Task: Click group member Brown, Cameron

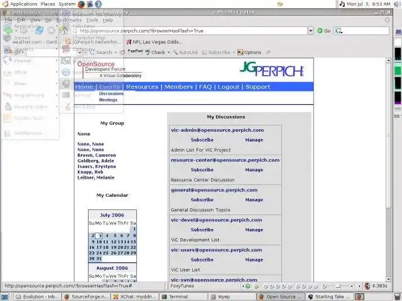Action: (97, 155)
